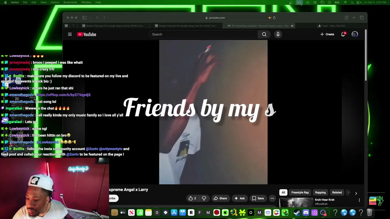Open Krsh-Hear Krsh video thumbnail

[296, 203]
